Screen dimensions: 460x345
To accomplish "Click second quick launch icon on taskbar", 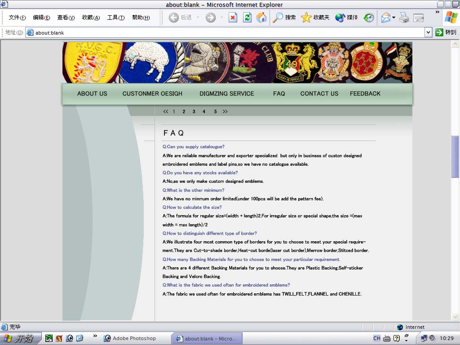I will (x=59, y=338).
